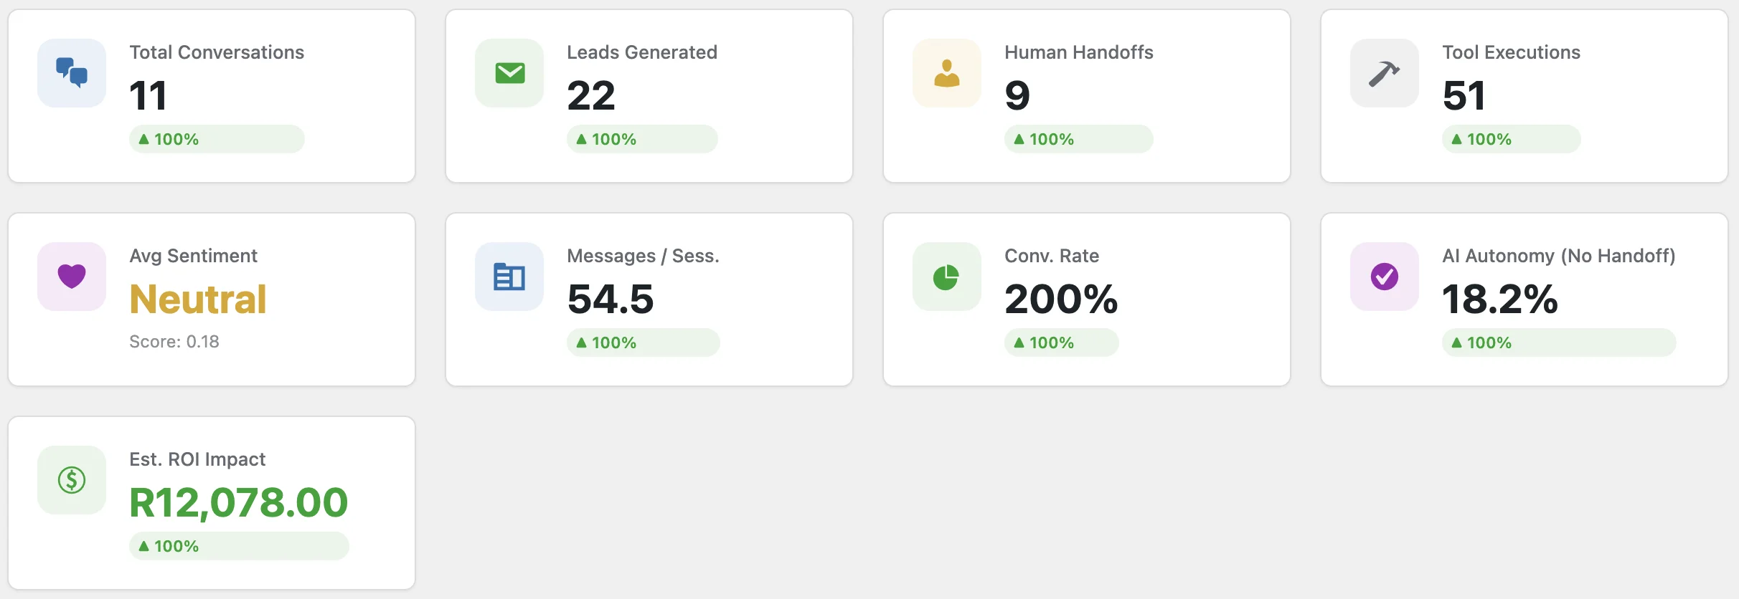This screenshot has width=1739, height=599.
Task: Click the 54.5 Messages per session value
Action: click(611, 299)
